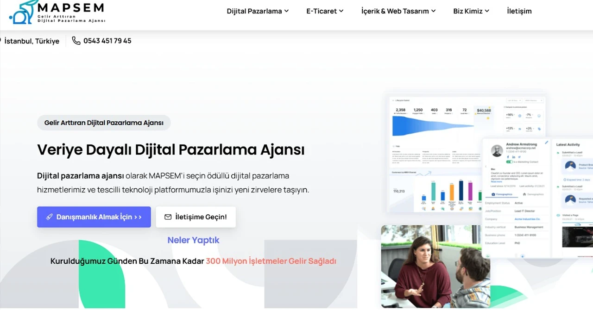Click the Danışmanlık Almak İçin button

pos(94,217)
